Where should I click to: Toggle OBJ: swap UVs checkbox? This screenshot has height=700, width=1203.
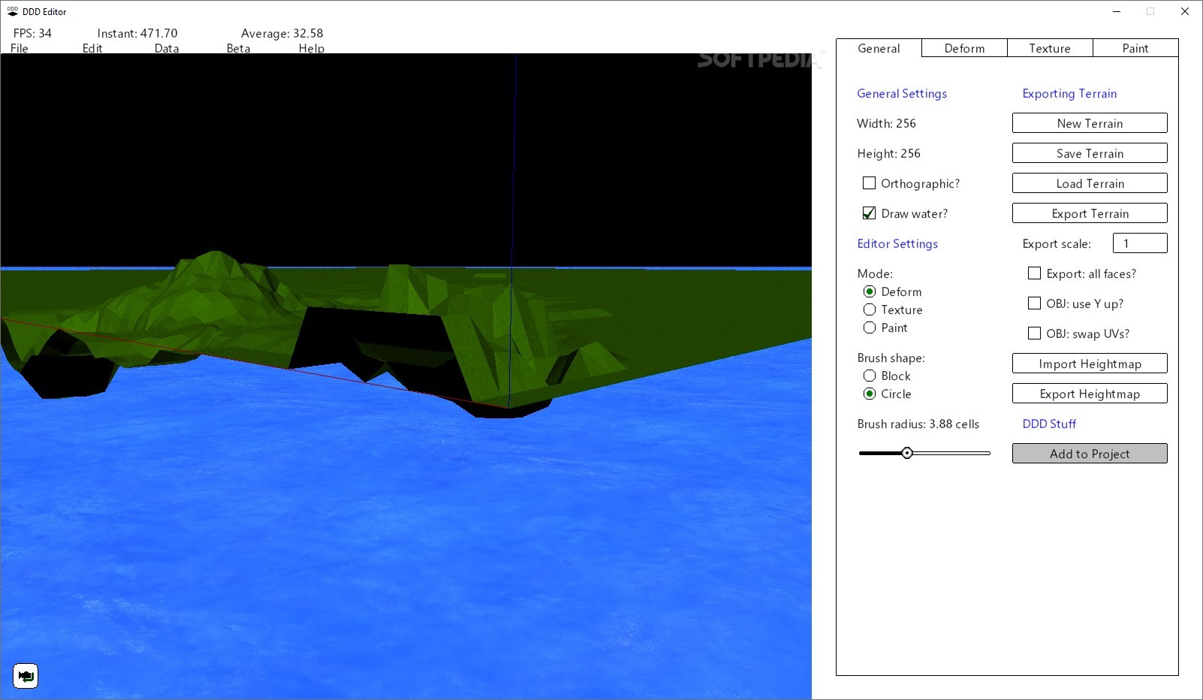1034,333
